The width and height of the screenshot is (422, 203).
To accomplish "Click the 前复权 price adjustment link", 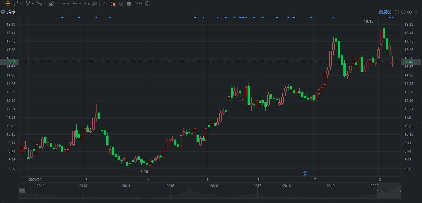I will coord(385,12).
